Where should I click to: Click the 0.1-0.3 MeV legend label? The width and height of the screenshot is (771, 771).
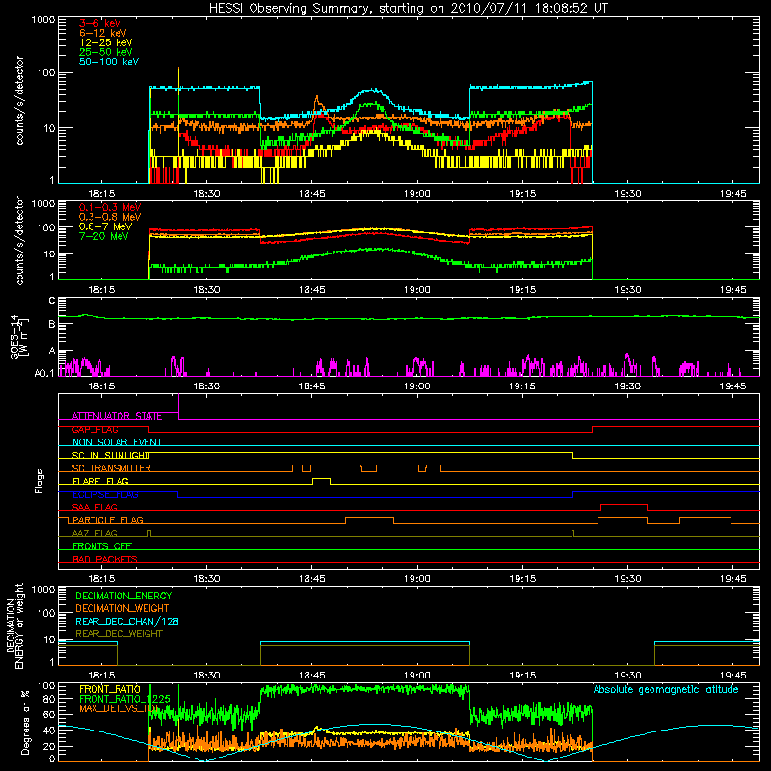click(109, 207)
